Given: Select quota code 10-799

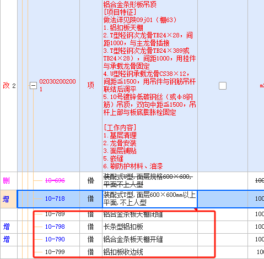Looking at the screenshot, I should [x=55, y=252].
